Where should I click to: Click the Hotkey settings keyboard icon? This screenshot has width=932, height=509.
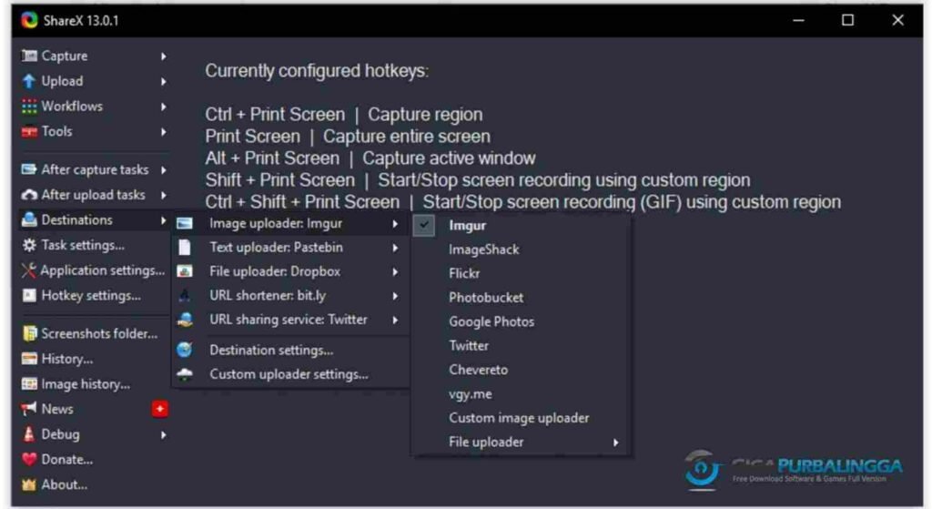click(x=28, y=296)
